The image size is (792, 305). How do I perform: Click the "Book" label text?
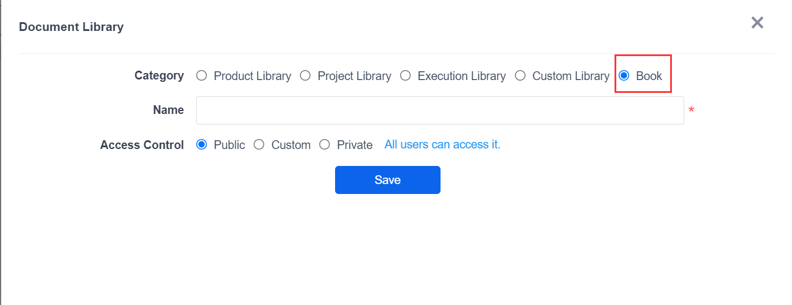pyautogui.click(x=649, y=76)
